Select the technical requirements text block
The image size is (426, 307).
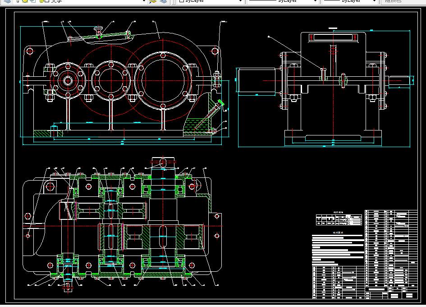click(x=338, y=250)
